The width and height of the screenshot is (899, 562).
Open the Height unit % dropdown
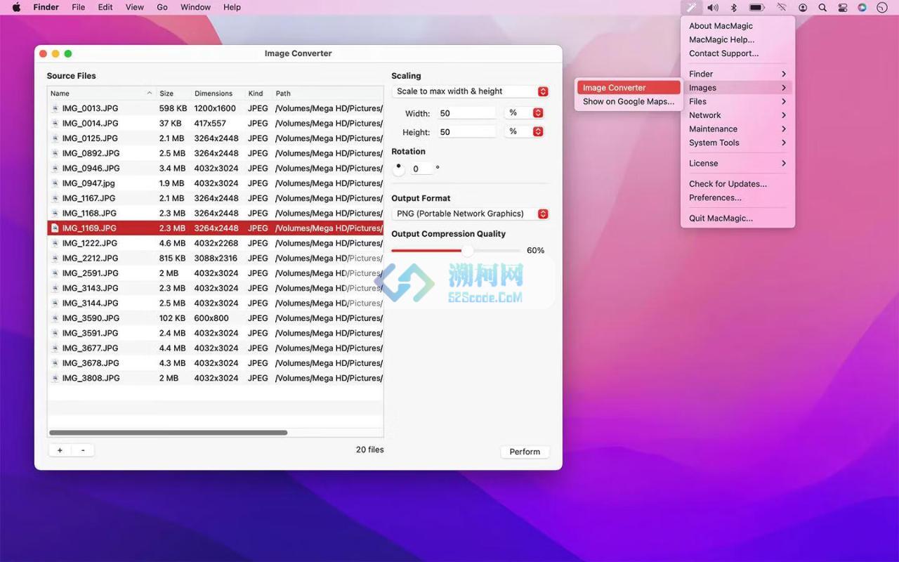[525, 131]
